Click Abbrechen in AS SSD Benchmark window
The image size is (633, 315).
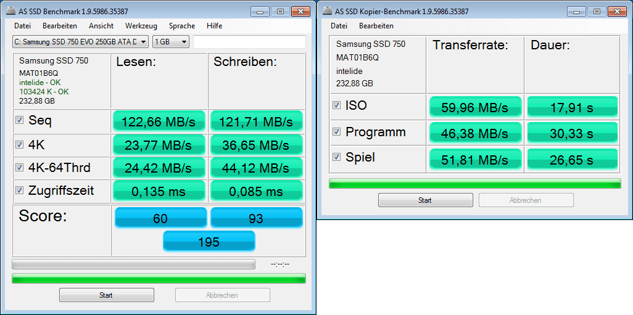(x=223, y=295)
